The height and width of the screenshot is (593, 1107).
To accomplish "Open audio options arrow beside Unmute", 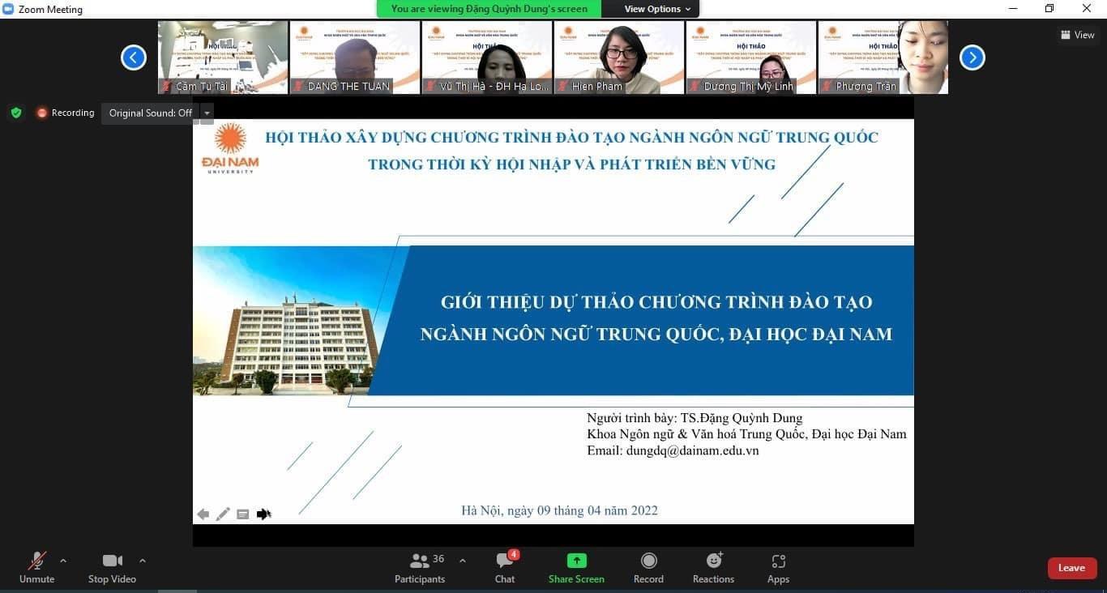I will coord(63,561).
